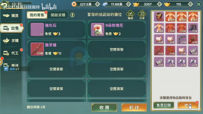Click the back arrow icon at top left

(x=4, y=4)
